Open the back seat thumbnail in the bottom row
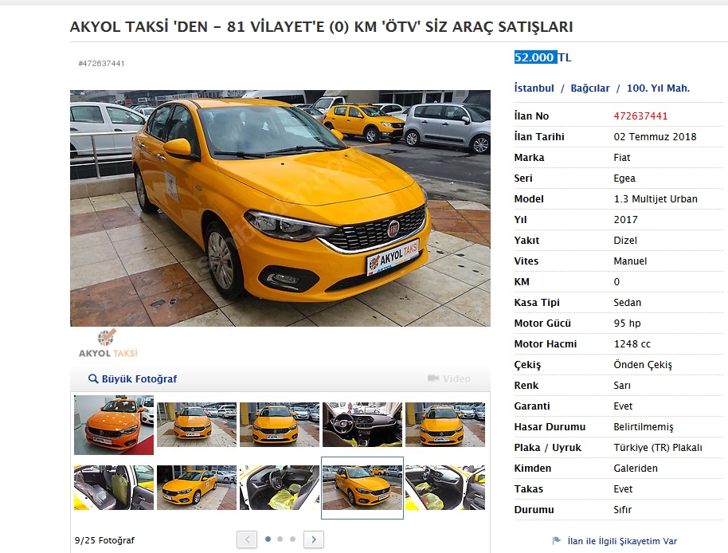 coord(114,487)
